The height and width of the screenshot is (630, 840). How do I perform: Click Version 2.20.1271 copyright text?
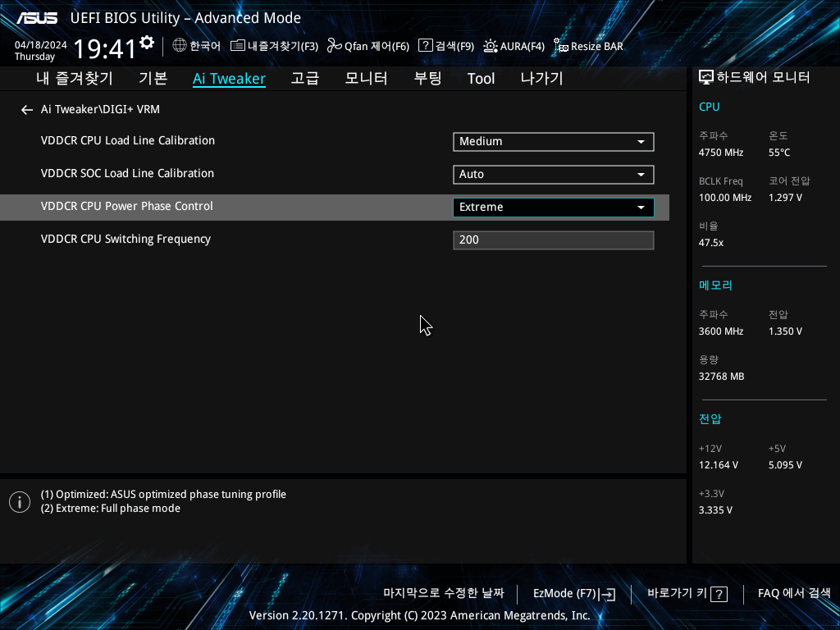pos(419,615)
